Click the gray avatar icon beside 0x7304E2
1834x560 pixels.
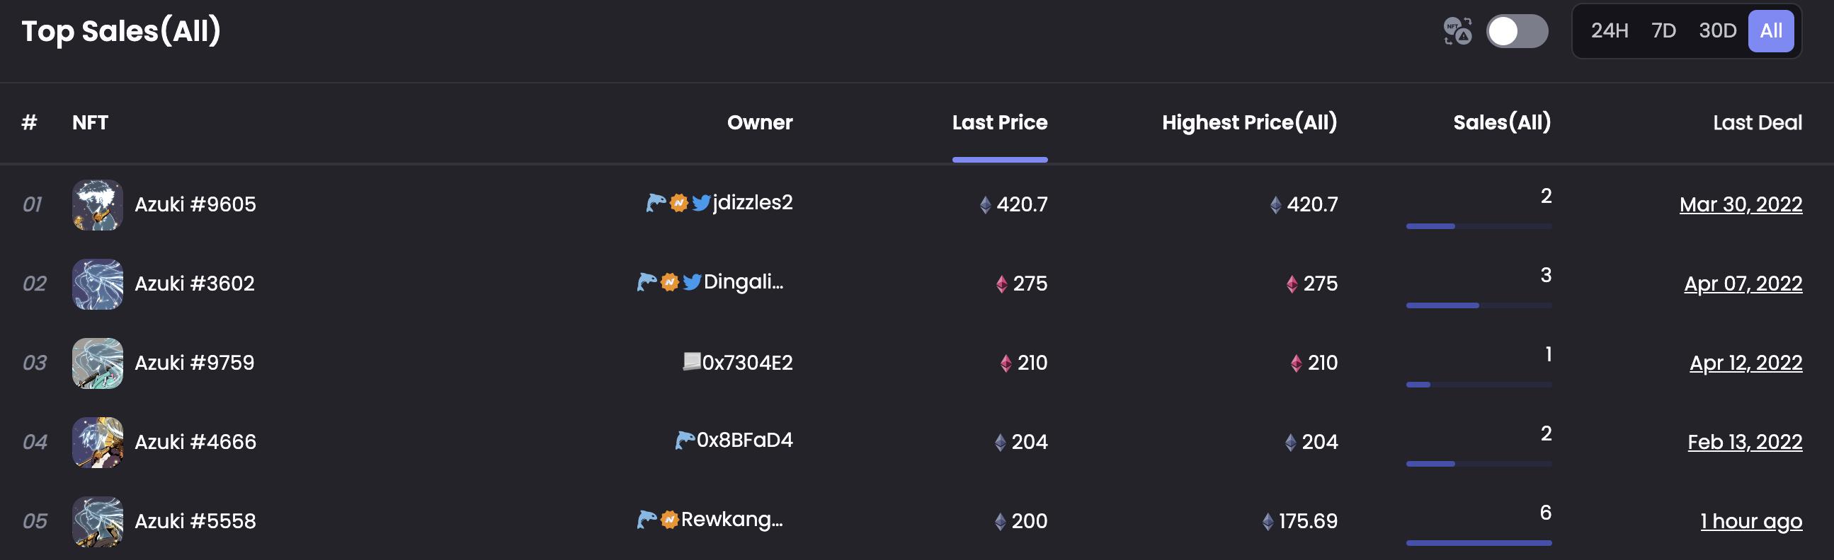pos(691,361)
